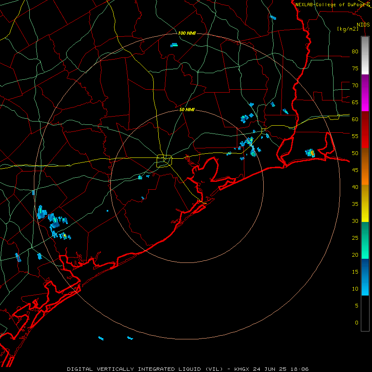Click the "18:06" time stamp in caption

[300, 369]
